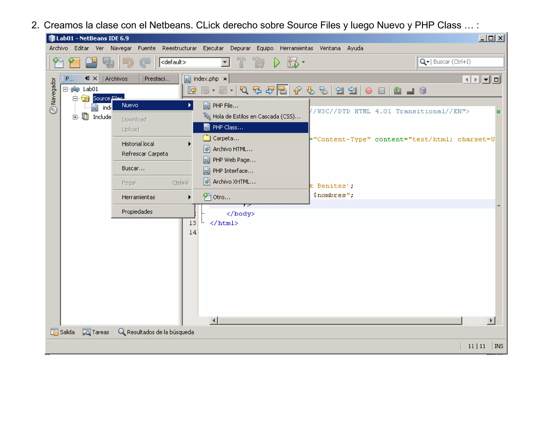This screenshot has width=545, height=421.
Task: Choose Hola de Estilos en Cascada (CSS)...
Action: pyautogui.click(x=251, y=117)
